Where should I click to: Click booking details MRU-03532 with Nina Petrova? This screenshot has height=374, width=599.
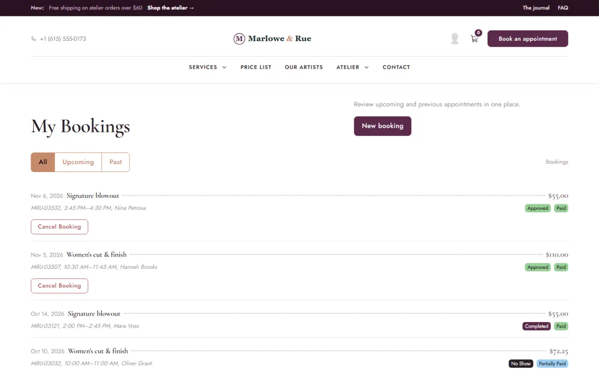point(88,208)
